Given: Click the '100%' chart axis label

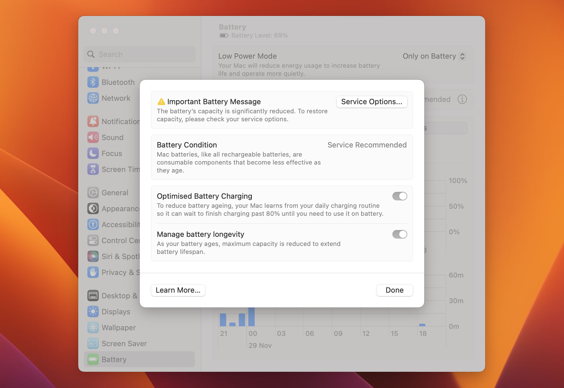Looking at the screenshot, I should coord(458,181).
